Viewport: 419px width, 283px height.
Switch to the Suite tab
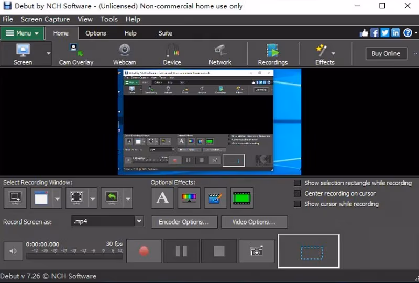[166, 33]
